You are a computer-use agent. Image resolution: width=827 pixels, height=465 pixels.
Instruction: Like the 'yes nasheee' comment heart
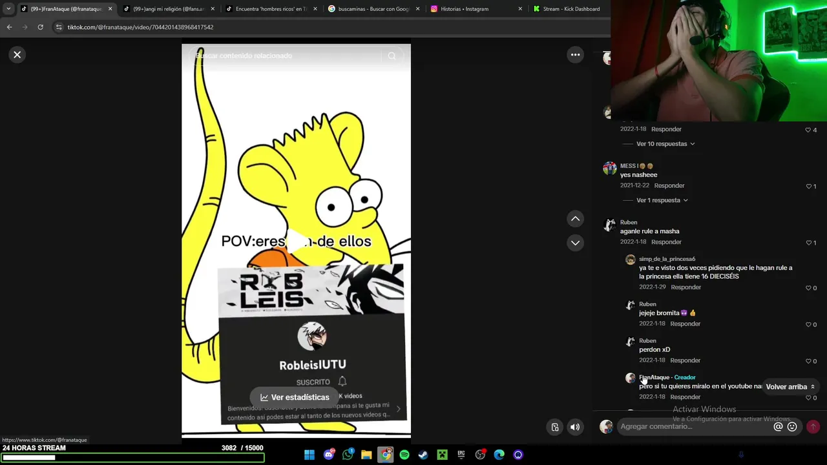click(808, 187)
